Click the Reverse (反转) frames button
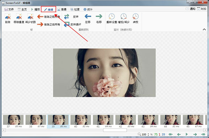The height and width of the screenshot is (138, 209). pos(71,17)
